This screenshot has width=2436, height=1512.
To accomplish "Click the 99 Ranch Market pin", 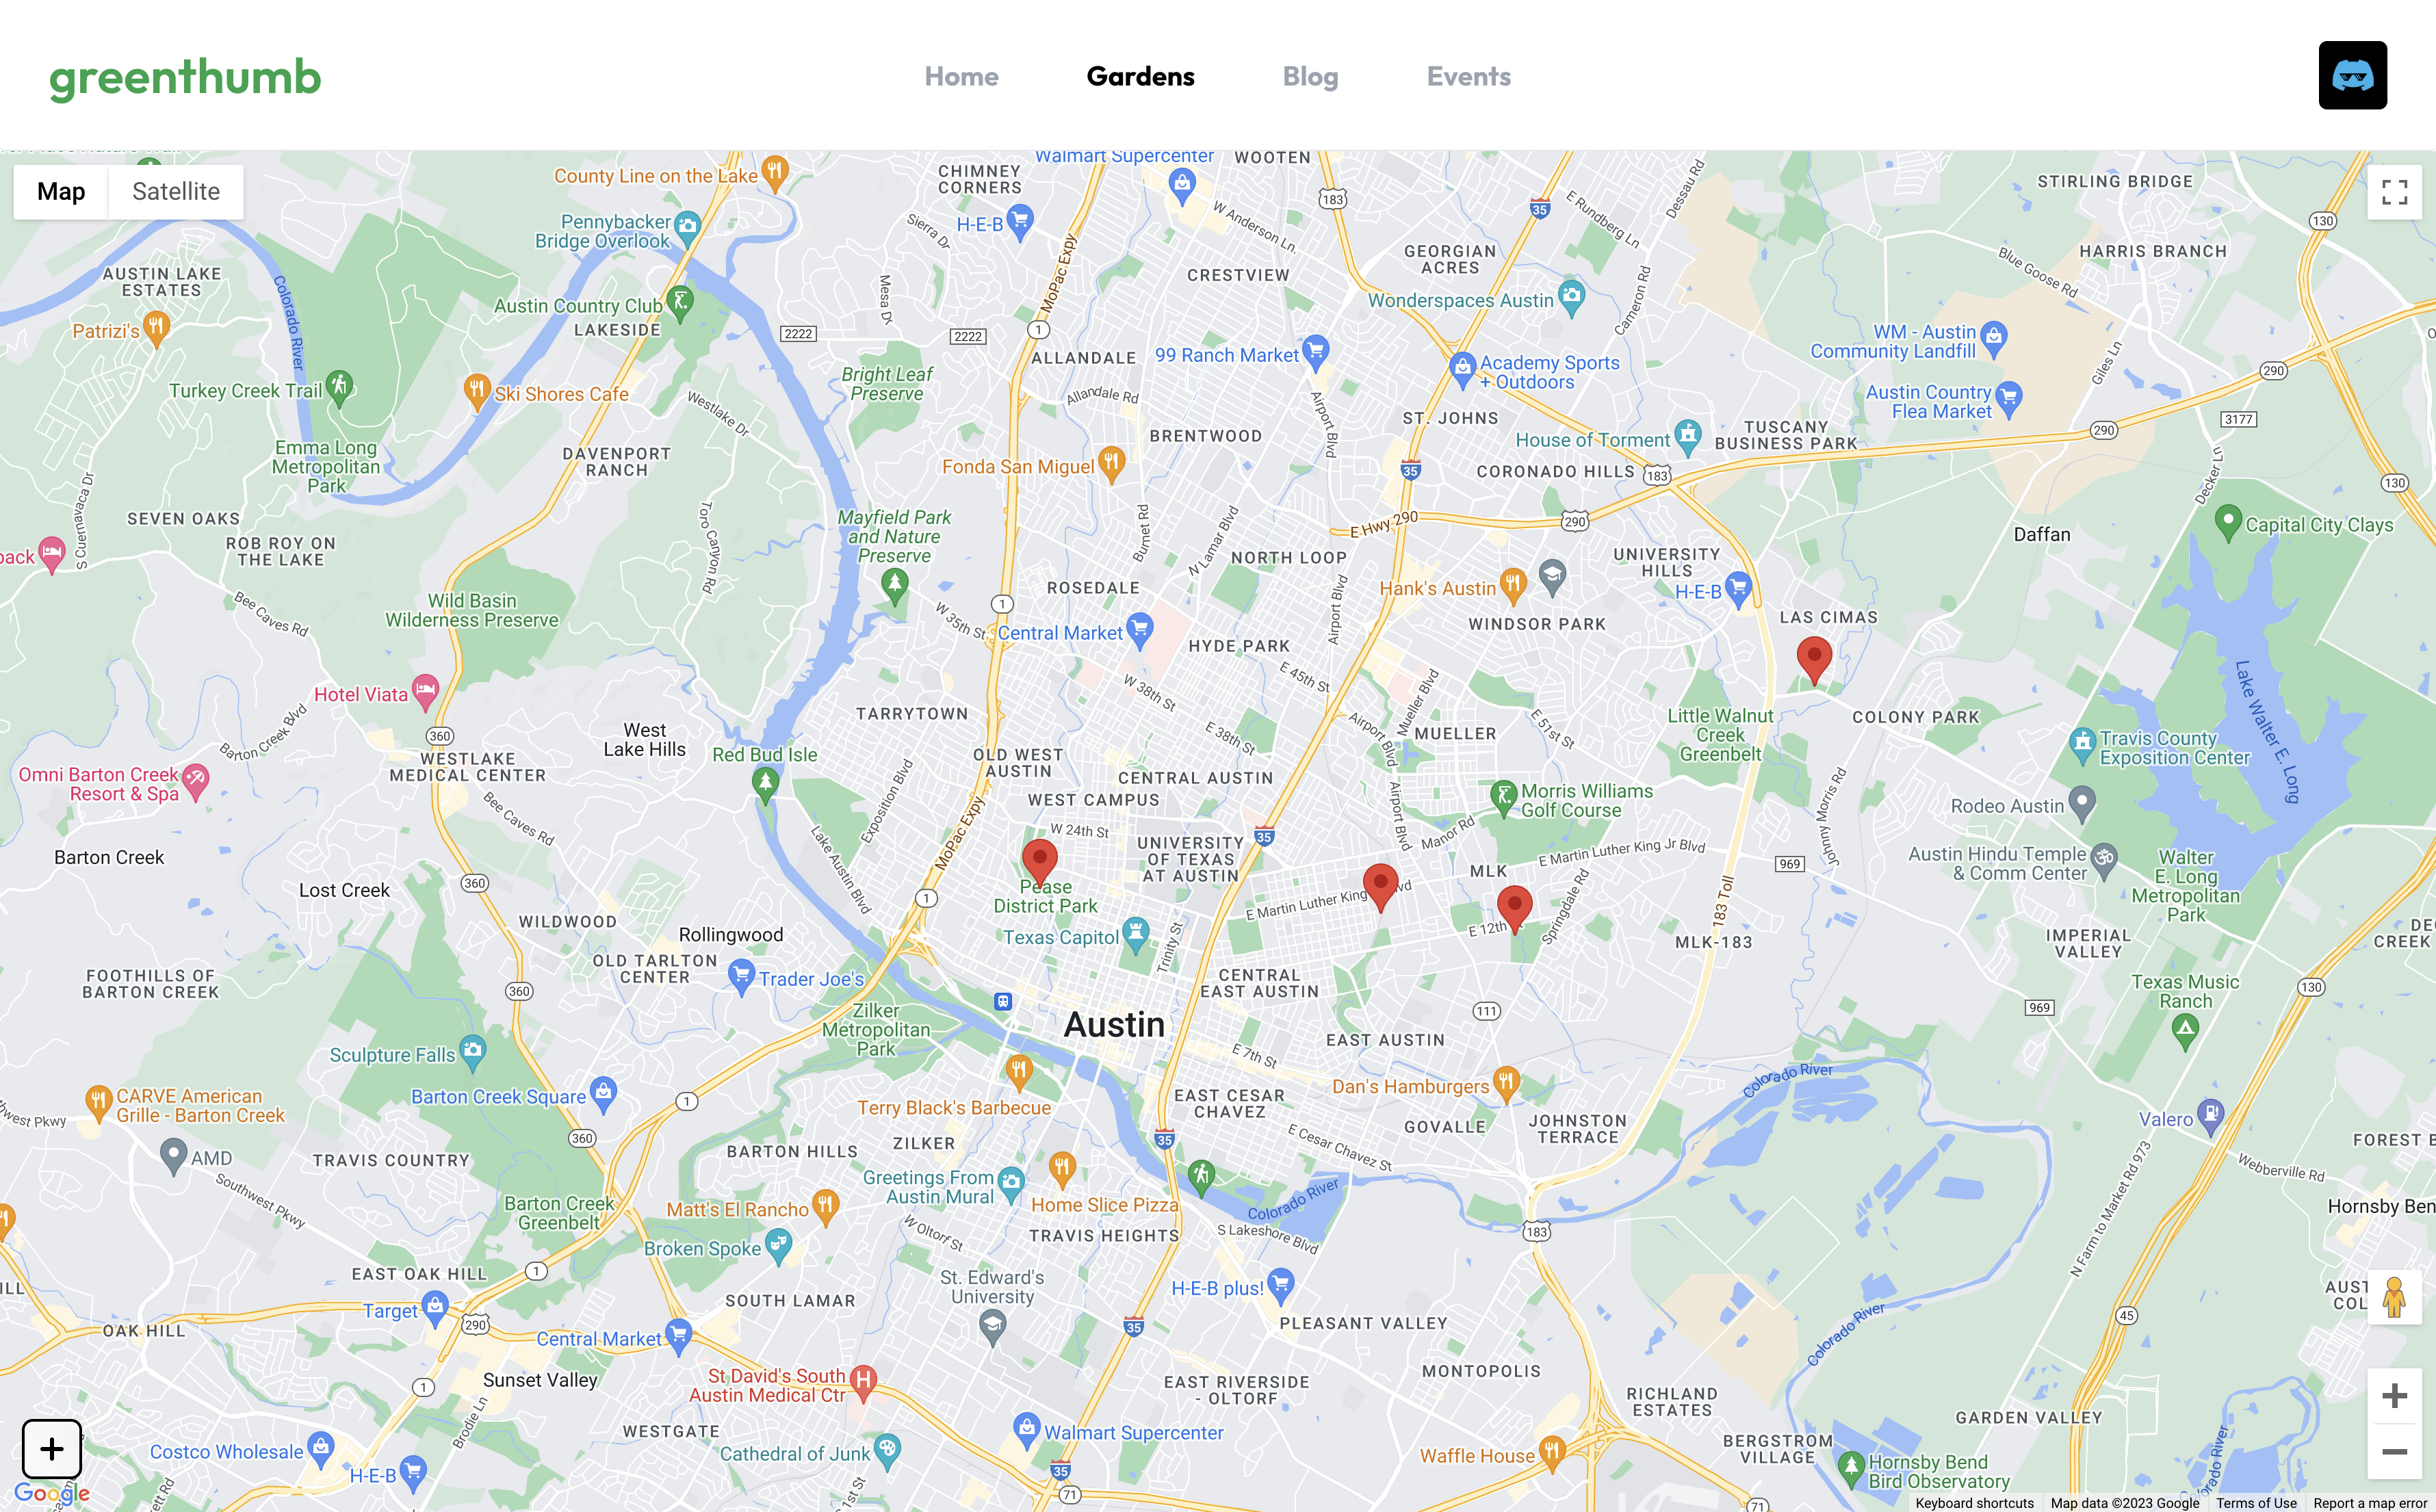I will pyautogui.click(x=1316, y=353).
